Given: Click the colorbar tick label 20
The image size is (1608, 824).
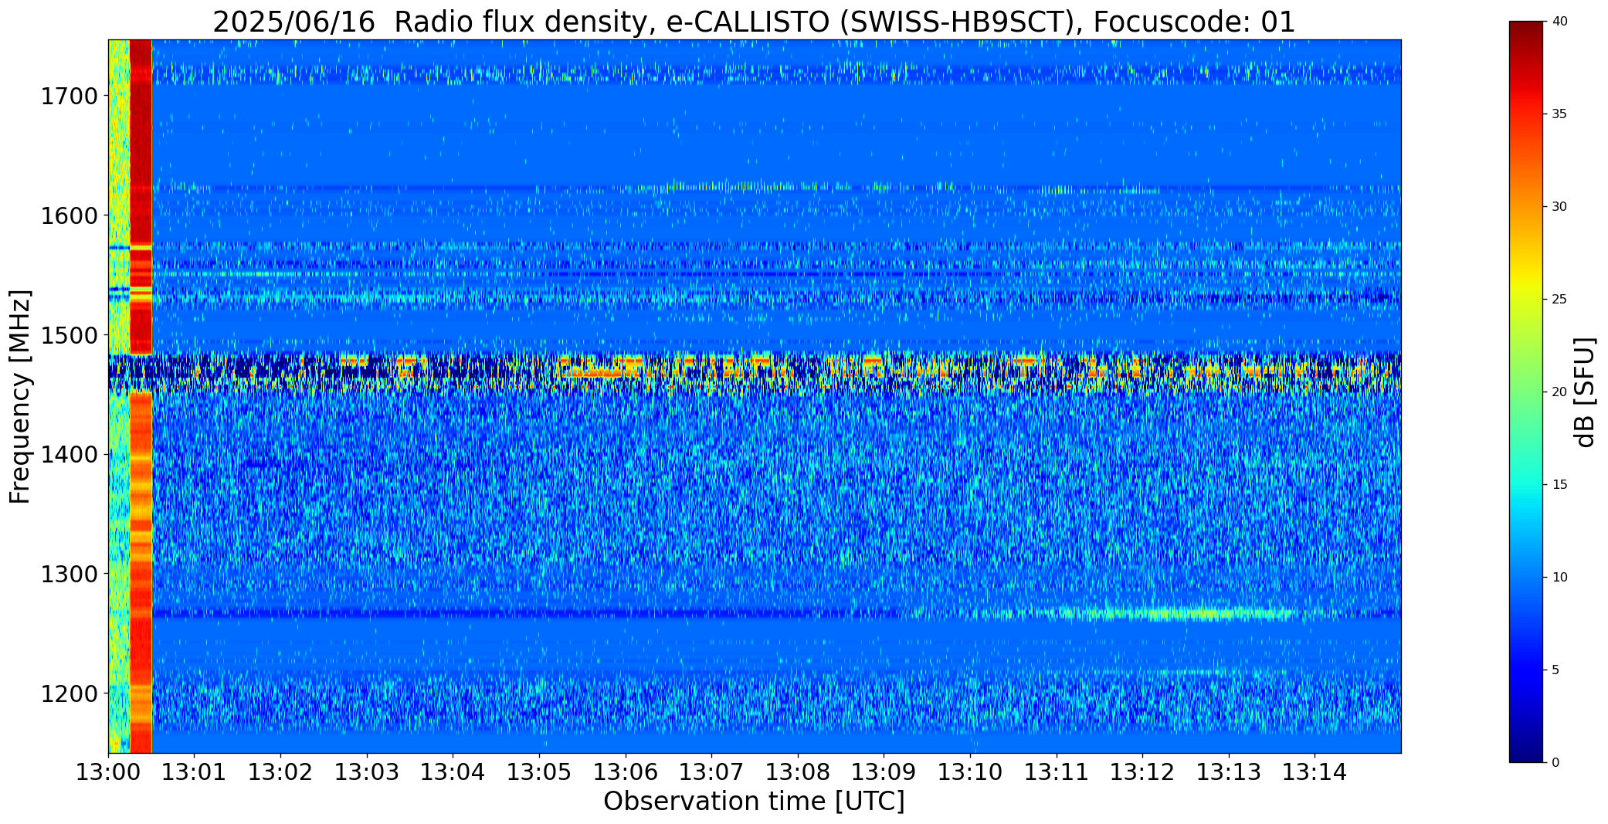Looking at the screenshot, I should click(x=1559, y=392).
